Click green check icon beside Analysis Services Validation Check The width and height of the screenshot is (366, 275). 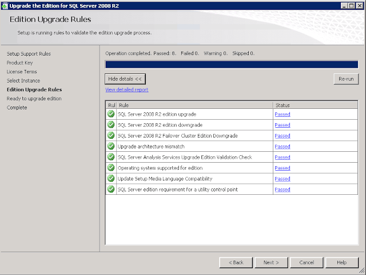click(111, 157)
